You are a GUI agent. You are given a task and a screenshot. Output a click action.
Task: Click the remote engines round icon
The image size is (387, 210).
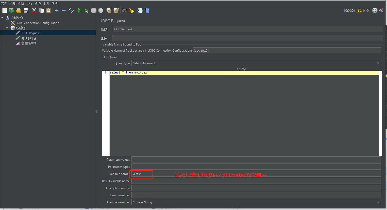click(x=375, y=10)
